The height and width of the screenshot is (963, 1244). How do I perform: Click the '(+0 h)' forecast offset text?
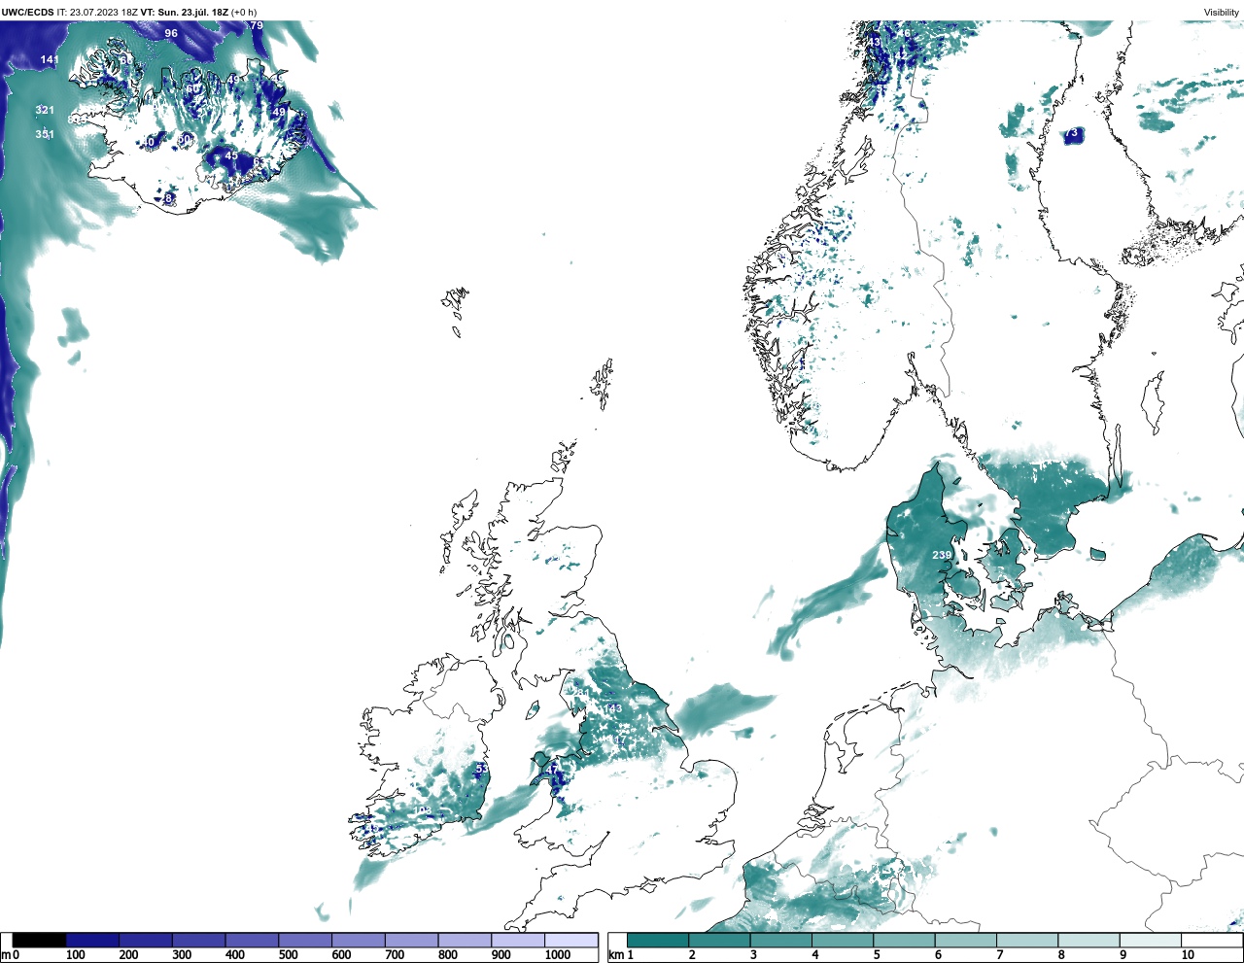(244, 13)
